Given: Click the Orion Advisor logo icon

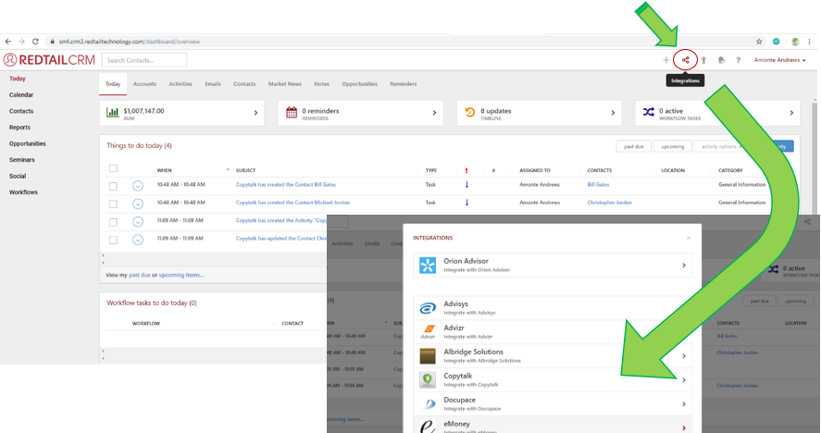Looking at the screenshot, I should pyautogui.click(x=428, y=266).
